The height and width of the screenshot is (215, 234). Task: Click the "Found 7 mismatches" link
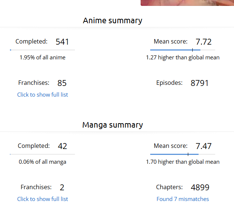pos(183,199)
